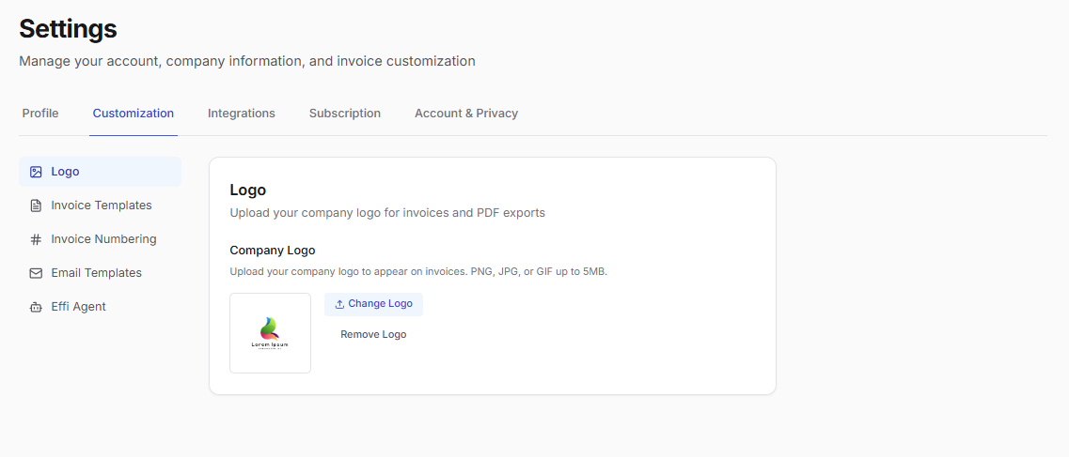Click the upload arrow icon on Change Logo

(x=339, y=304)
